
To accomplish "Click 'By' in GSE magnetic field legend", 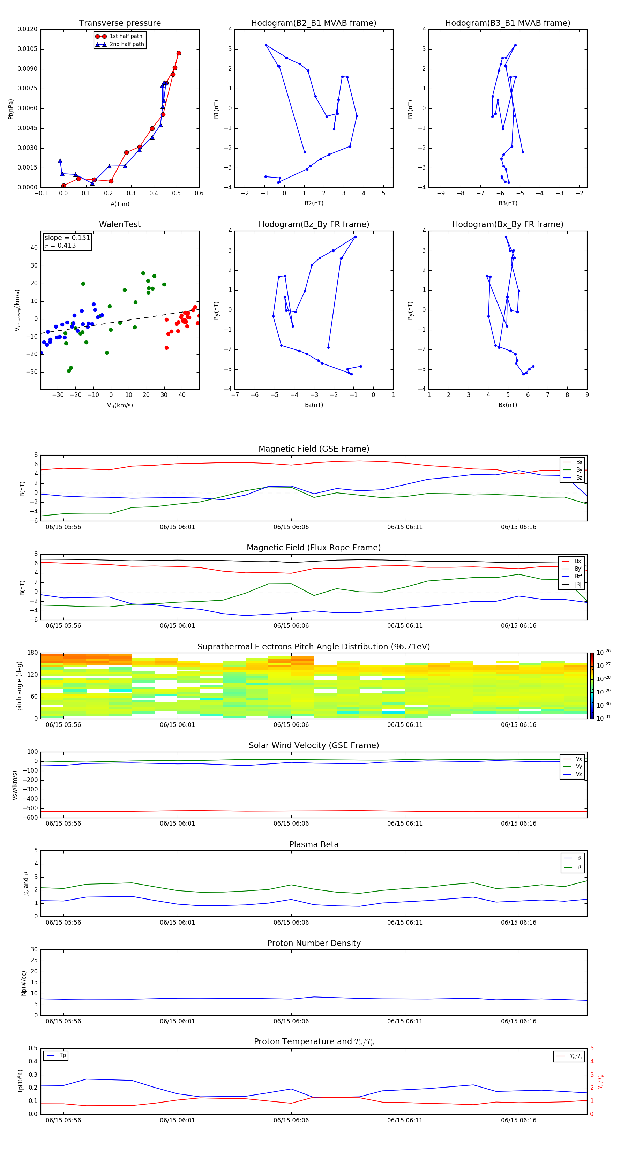I will [579, 470].
